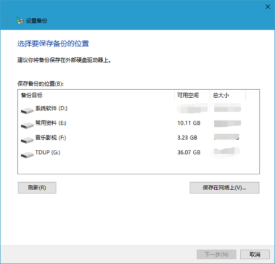The width and height of the screenshot is (275, 264).
Task: Close the backup setup window
Action: coord(268,7)
